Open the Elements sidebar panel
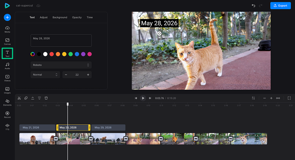The height and width of the screenshot is (160, 295). click(x=7, y=102)
